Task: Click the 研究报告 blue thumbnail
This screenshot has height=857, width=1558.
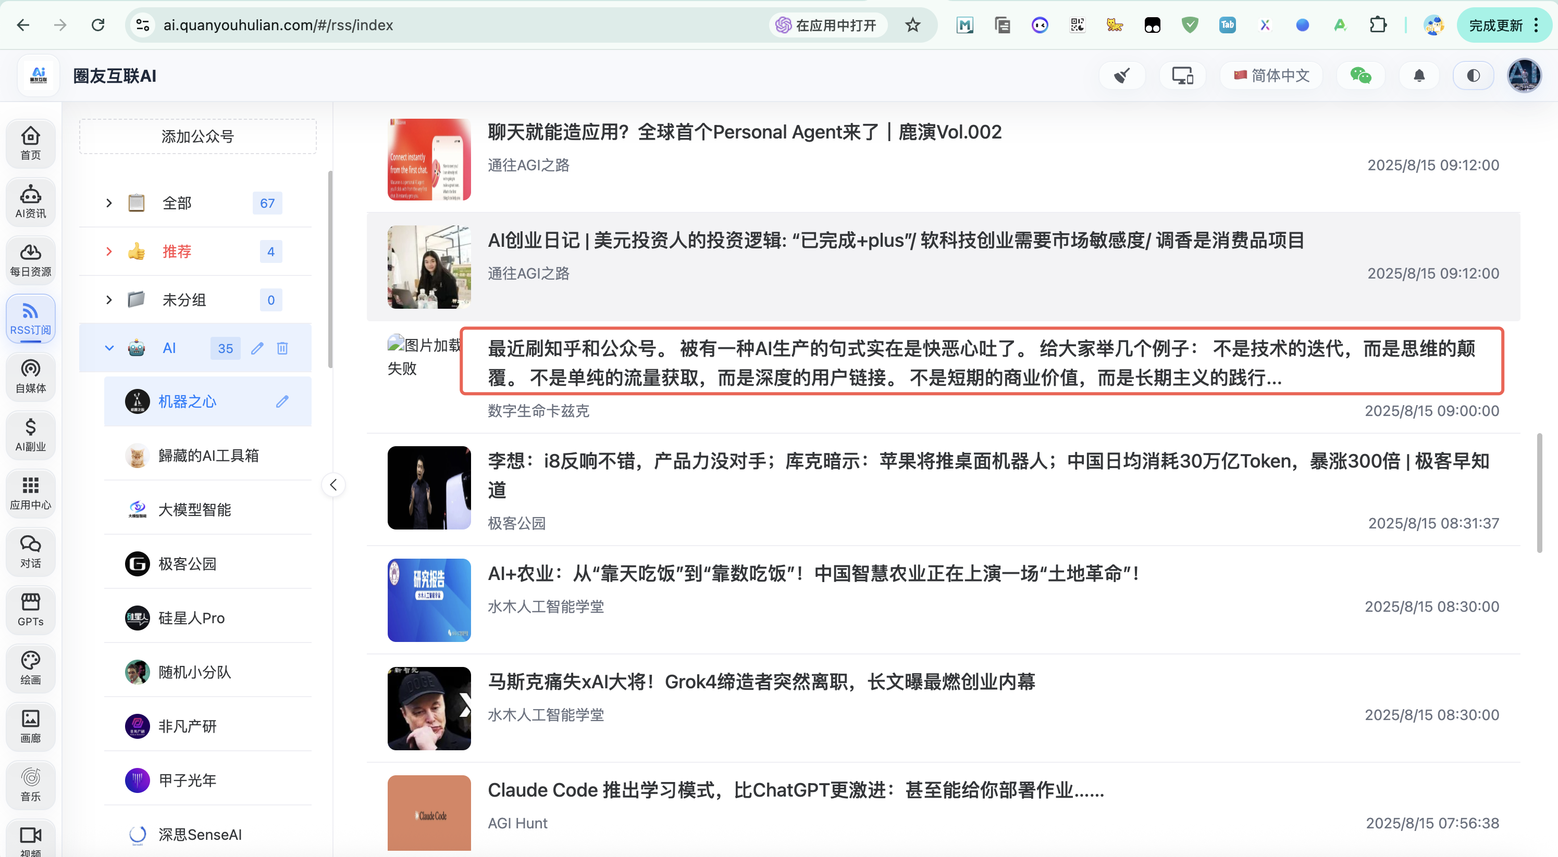Action: pyautogui.click(x=429, y=600)
